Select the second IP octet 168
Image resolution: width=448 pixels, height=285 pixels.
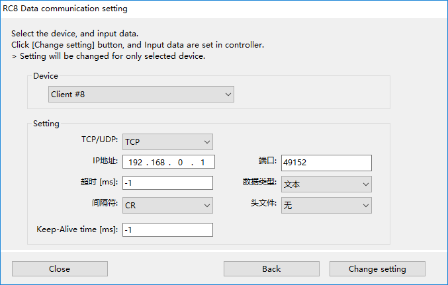tap(157, 163)
